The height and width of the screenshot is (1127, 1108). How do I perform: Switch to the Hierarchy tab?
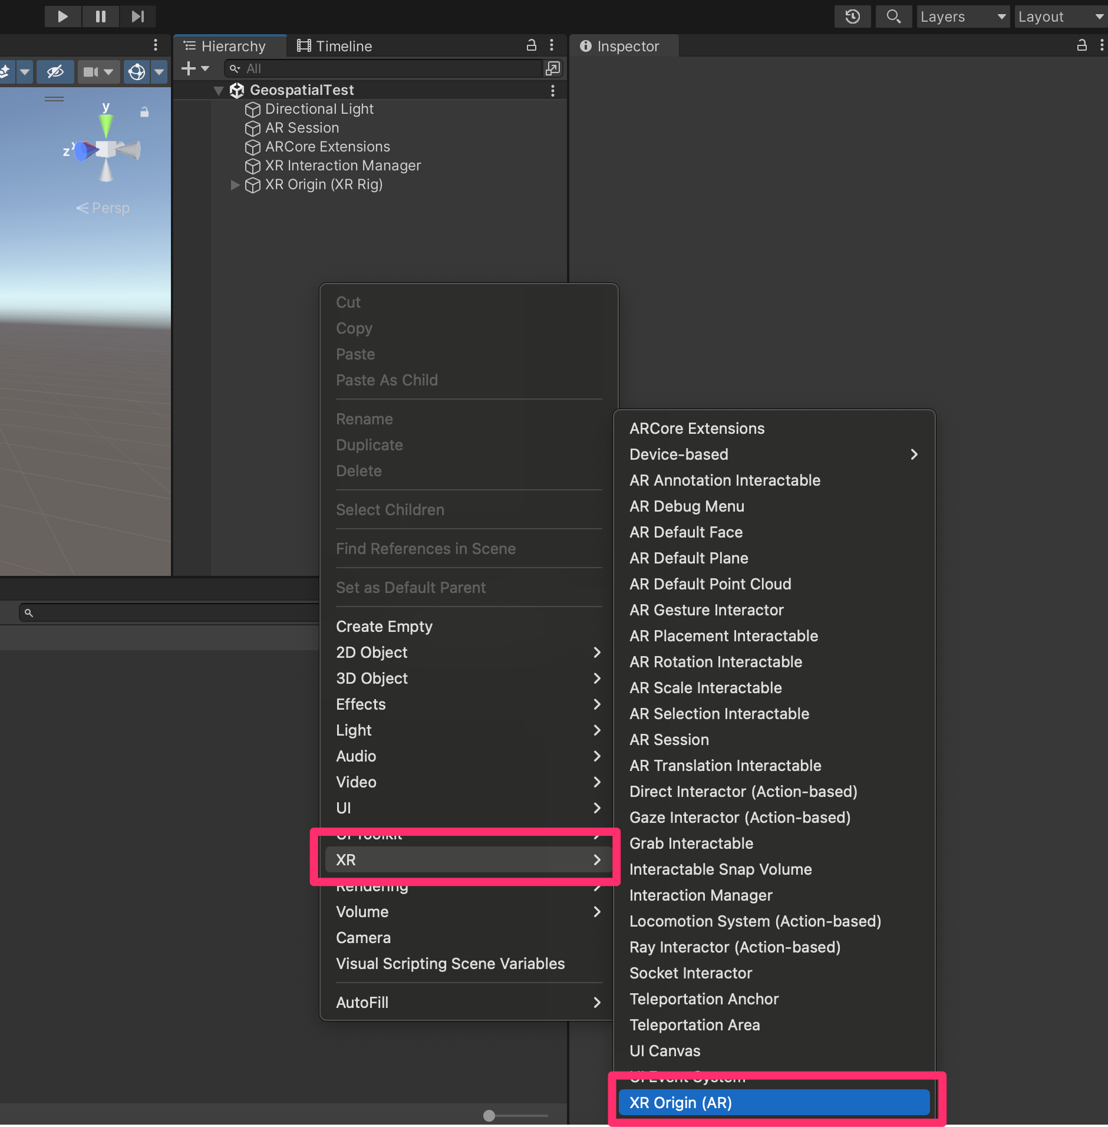[x=230, y=46]
